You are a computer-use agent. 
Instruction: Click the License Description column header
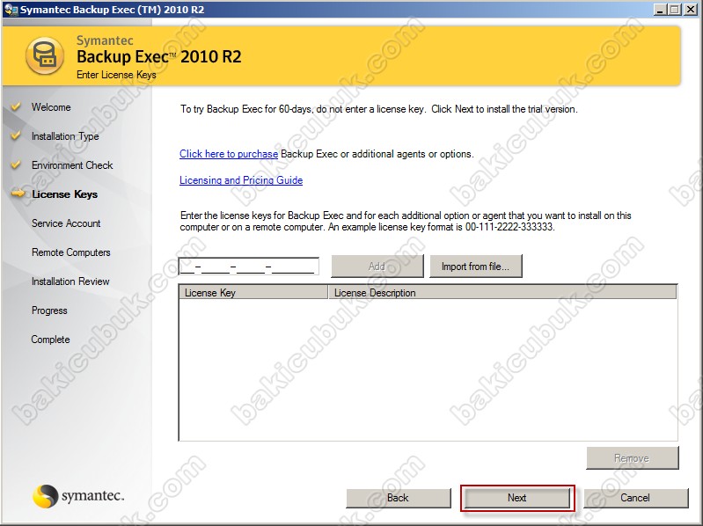502,293
